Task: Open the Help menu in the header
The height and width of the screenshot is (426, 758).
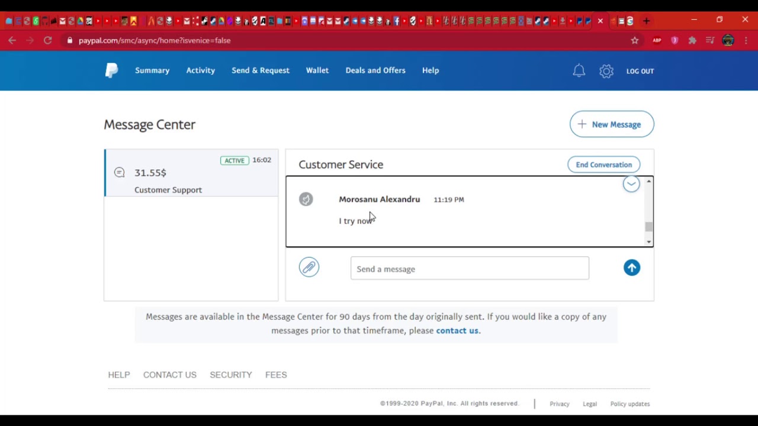Action: tap(431, 70)
